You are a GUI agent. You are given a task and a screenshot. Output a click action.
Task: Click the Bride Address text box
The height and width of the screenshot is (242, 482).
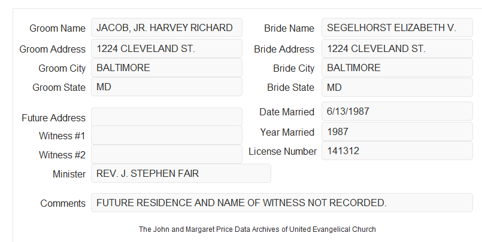[x=397, y=48]
